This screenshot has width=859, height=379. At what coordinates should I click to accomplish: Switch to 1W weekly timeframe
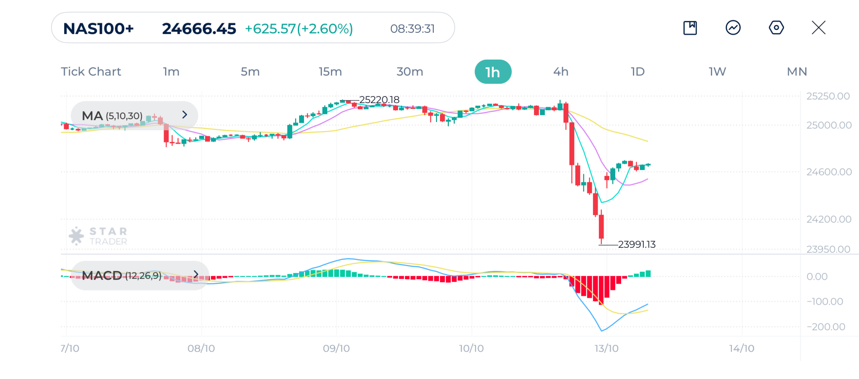pos(717,72)
